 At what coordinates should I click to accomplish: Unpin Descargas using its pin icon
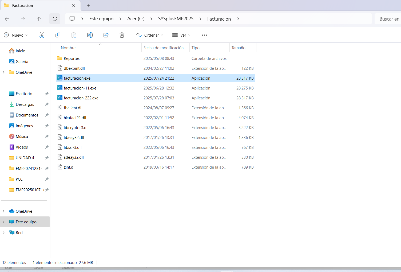point(47,104)
